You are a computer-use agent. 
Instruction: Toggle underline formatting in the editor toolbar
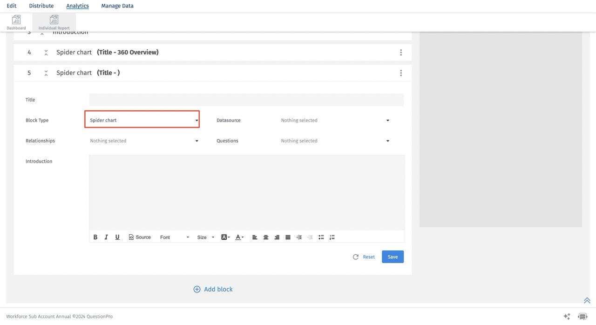coord(117,237)
